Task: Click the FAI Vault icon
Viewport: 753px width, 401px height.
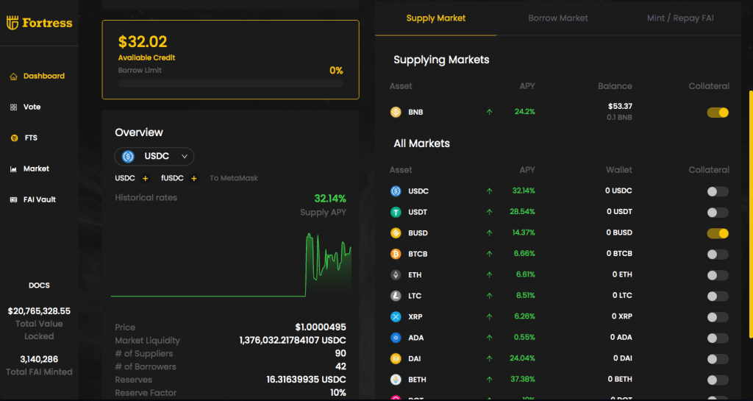Action: 13,200
